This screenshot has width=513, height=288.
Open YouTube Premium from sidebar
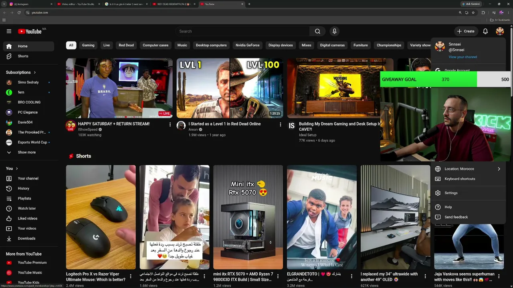point(28,262)
